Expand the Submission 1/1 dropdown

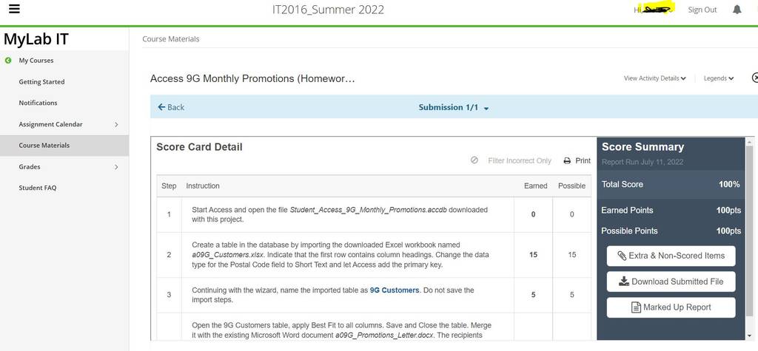click(x=454, y=107)
